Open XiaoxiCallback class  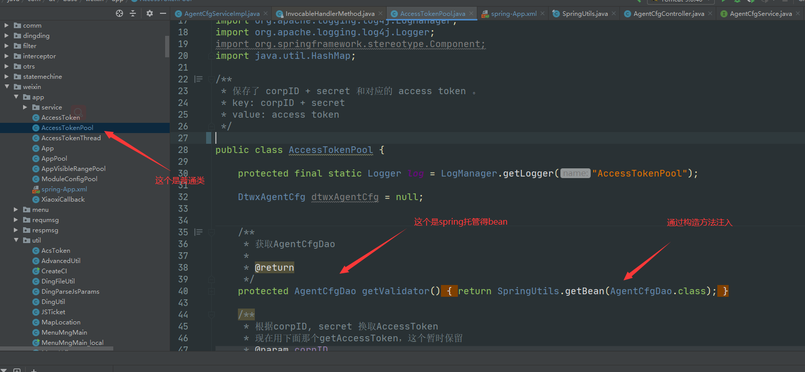(63, 199)
